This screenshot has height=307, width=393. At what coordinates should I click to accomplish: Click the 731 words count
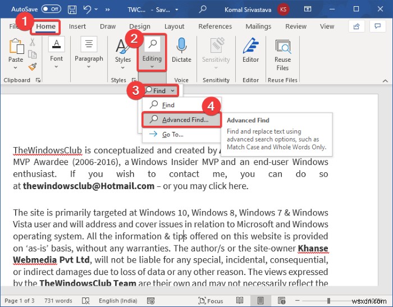pyautogui.click(x=58, y=300)
